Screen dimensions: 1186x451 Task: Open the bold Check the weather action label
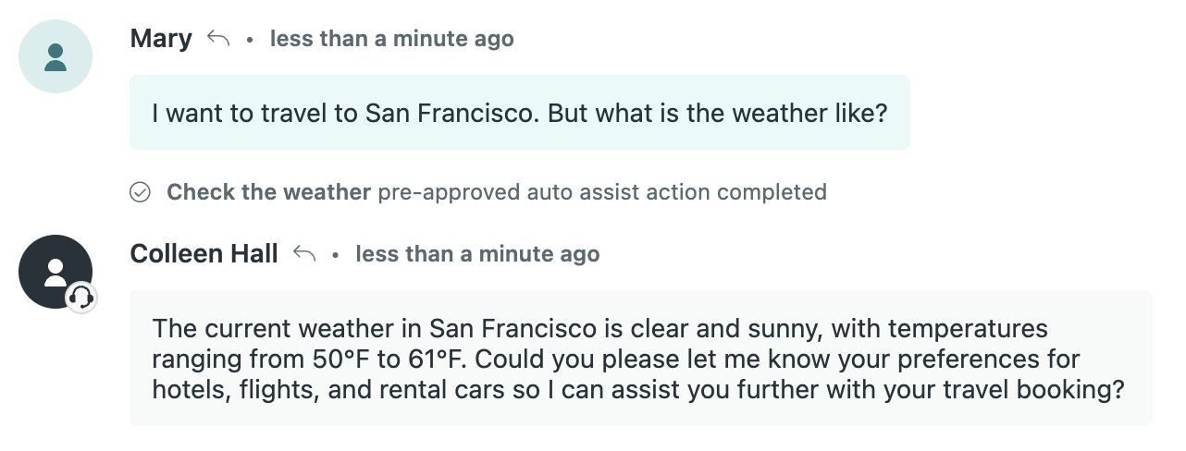pos(268,192)
